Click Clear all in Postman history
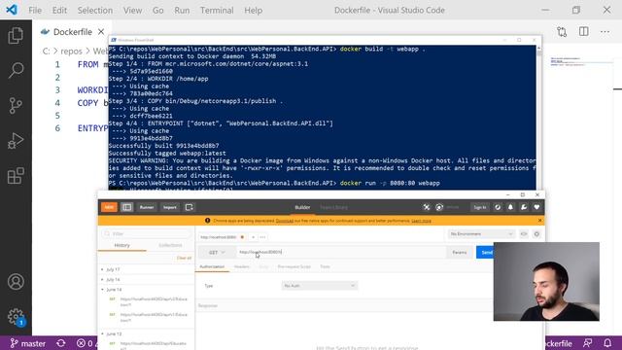This screenshot has width=622, height=350. (x=184, y=258)
